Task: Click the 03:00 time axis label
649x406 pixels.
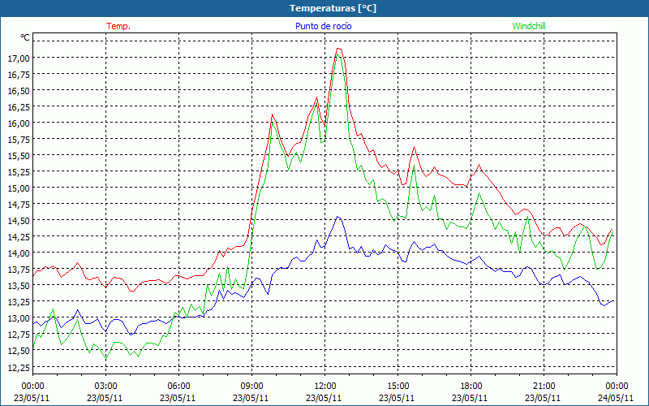Action: pos(105,387)
